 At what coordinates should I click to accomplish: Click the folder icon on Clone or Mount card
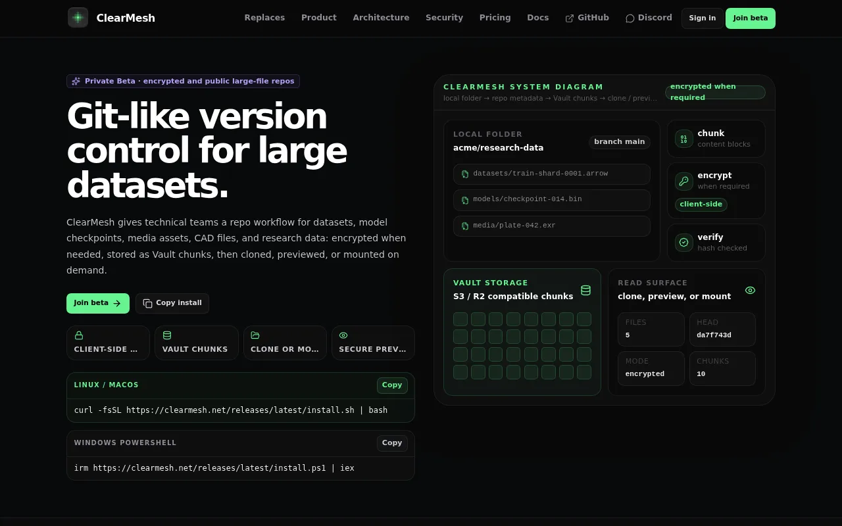pos(255,335)
